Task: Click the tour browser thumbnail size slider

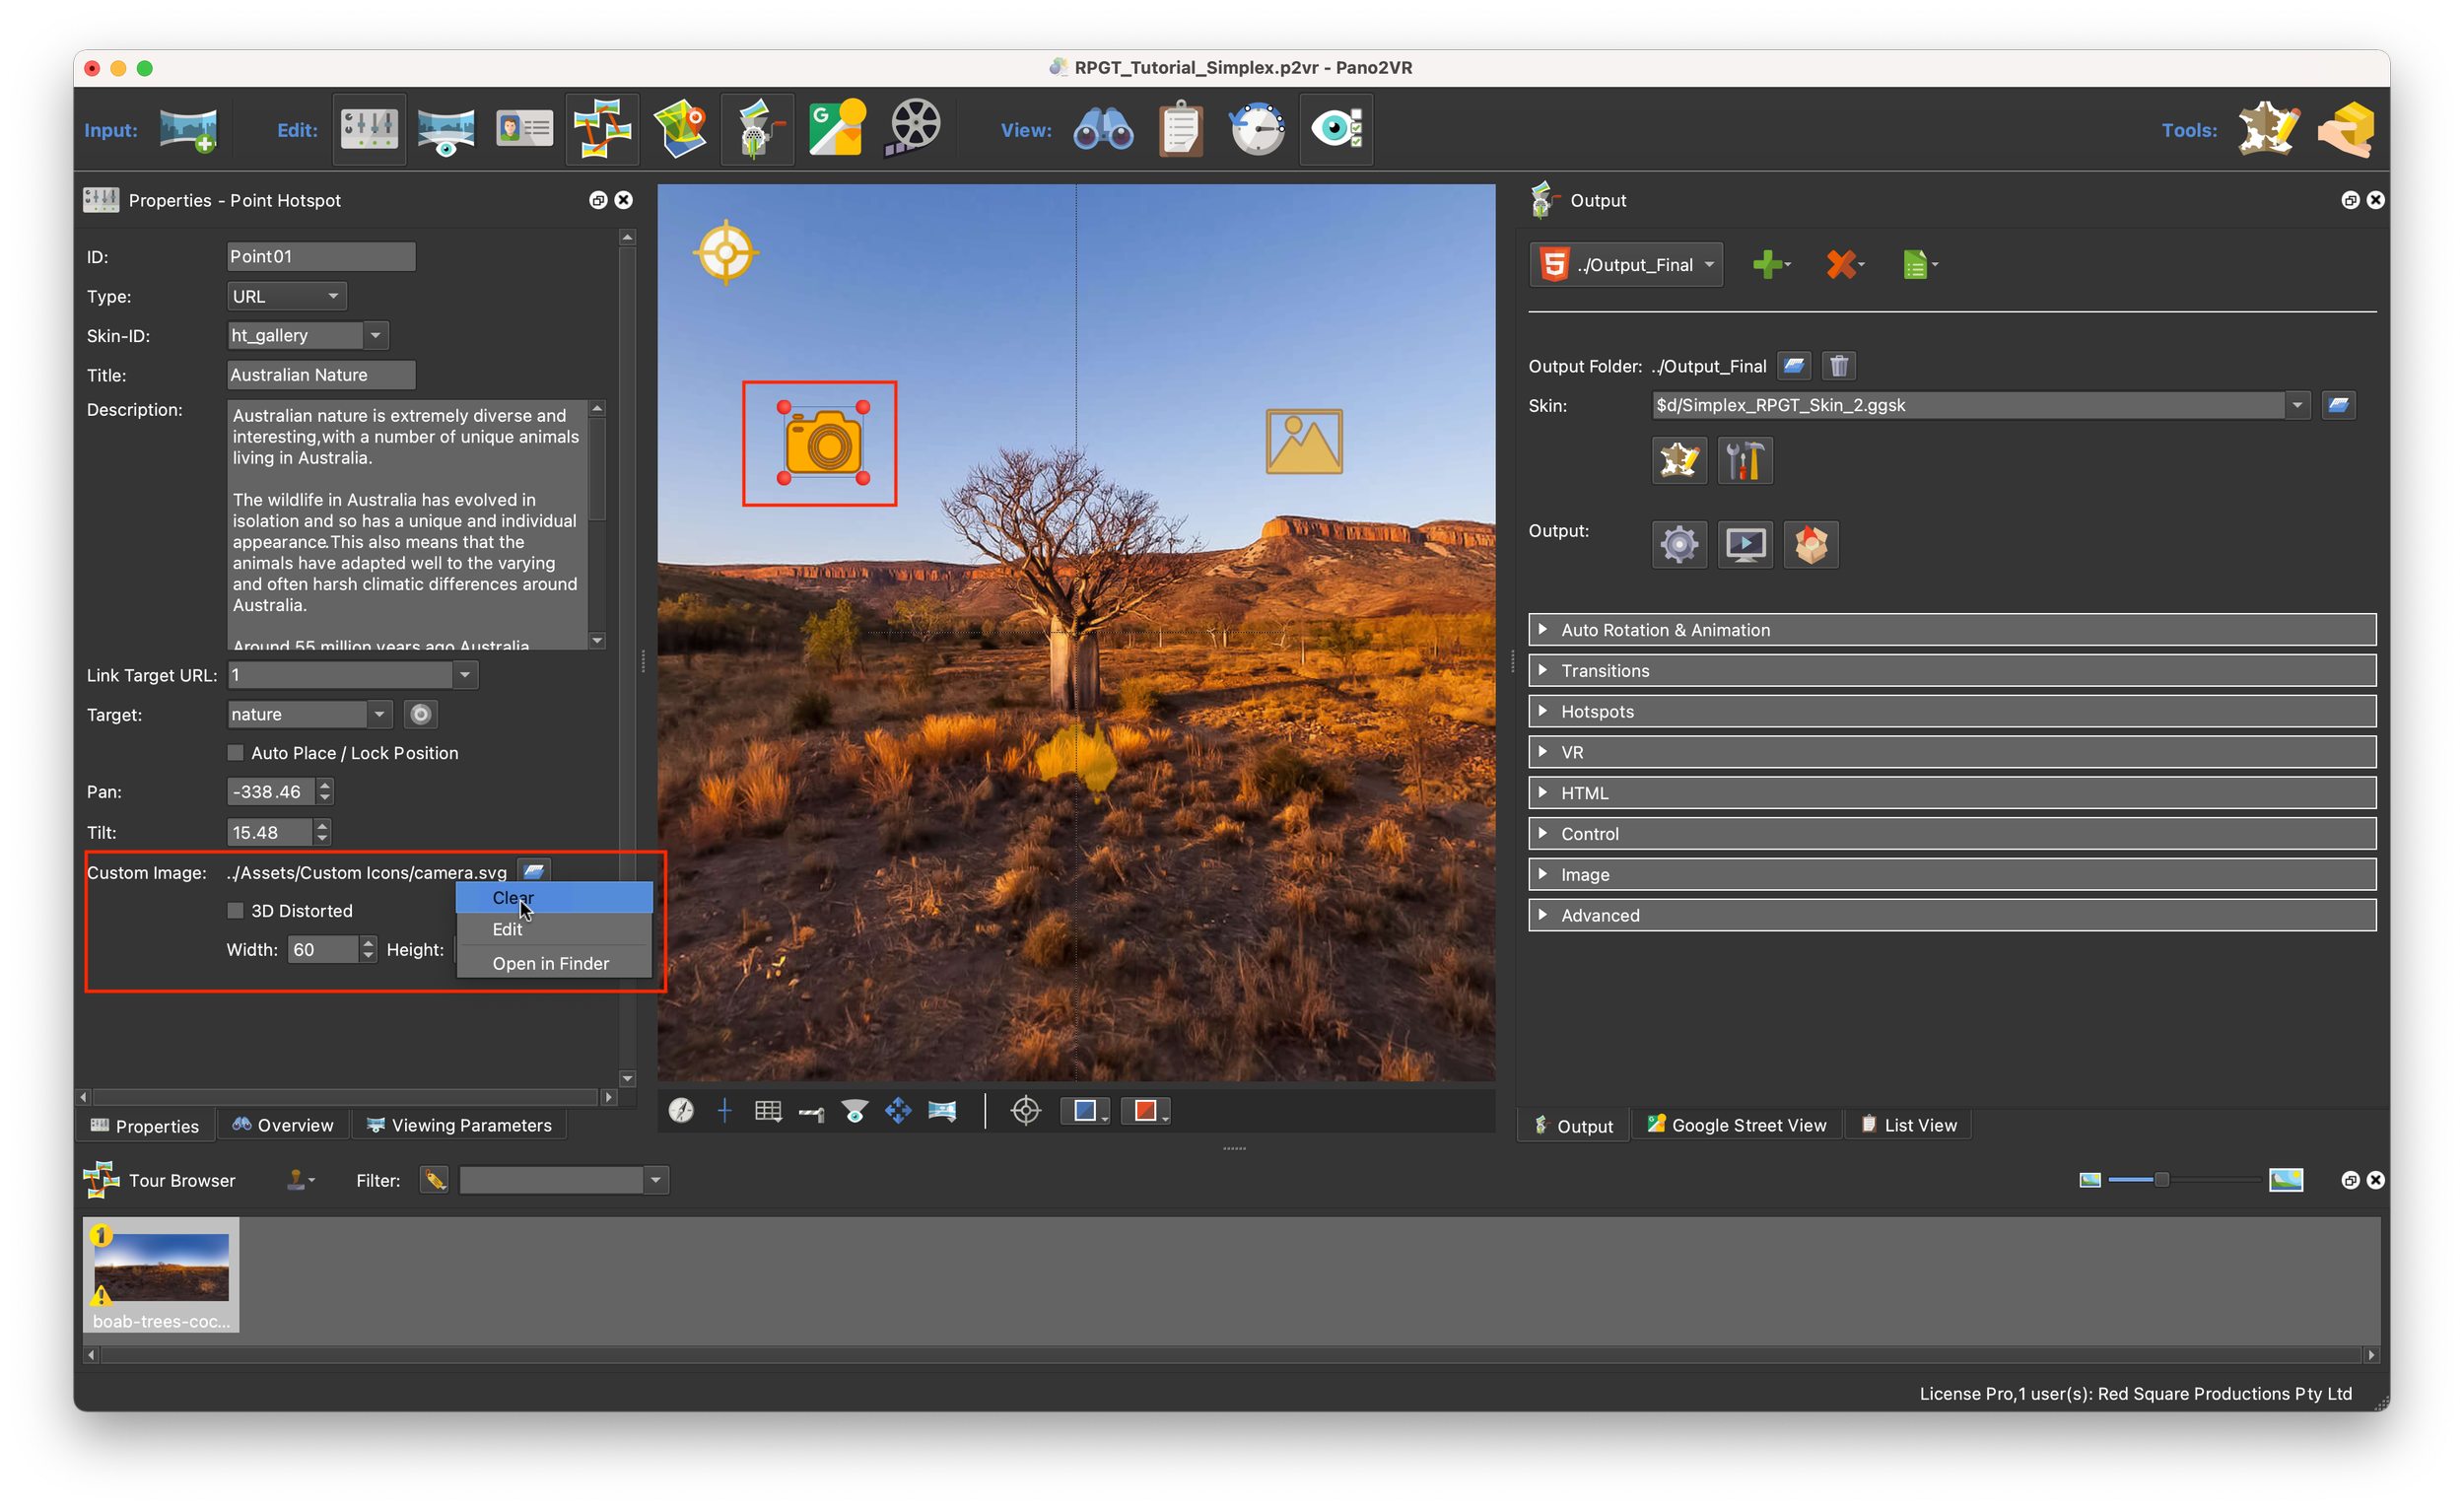Action: (2161, 1180)
